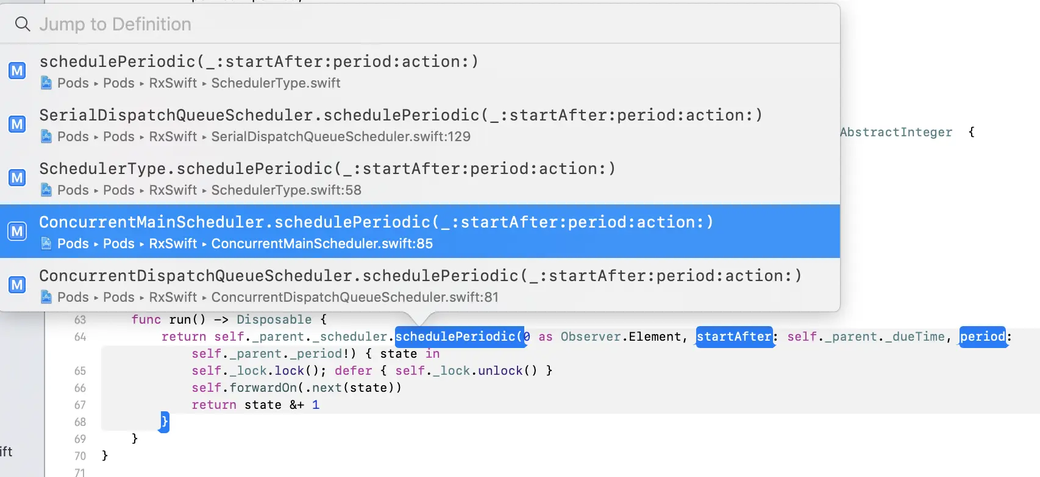1040x477 pixels.
Task: Choose SerialDispatchQueueScheduler.schedulePeriodic definition
Action: [x=401, y=116]
